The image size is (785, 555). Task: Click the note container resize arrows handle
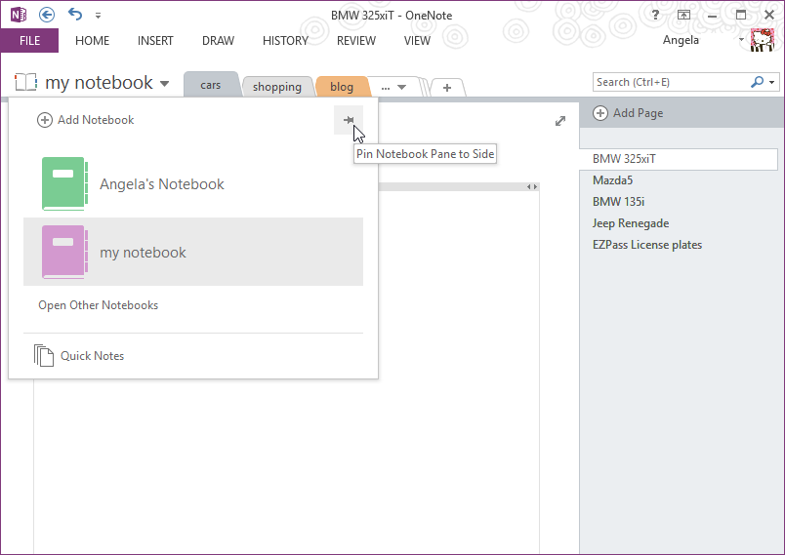pyautogui.click(x=532, y=186)
